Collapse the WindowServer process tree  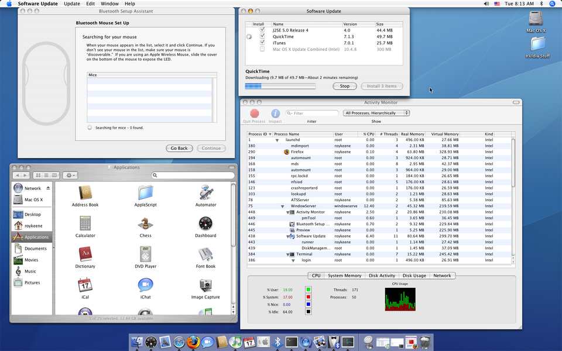pyautogui.click(x=282, y=207)
